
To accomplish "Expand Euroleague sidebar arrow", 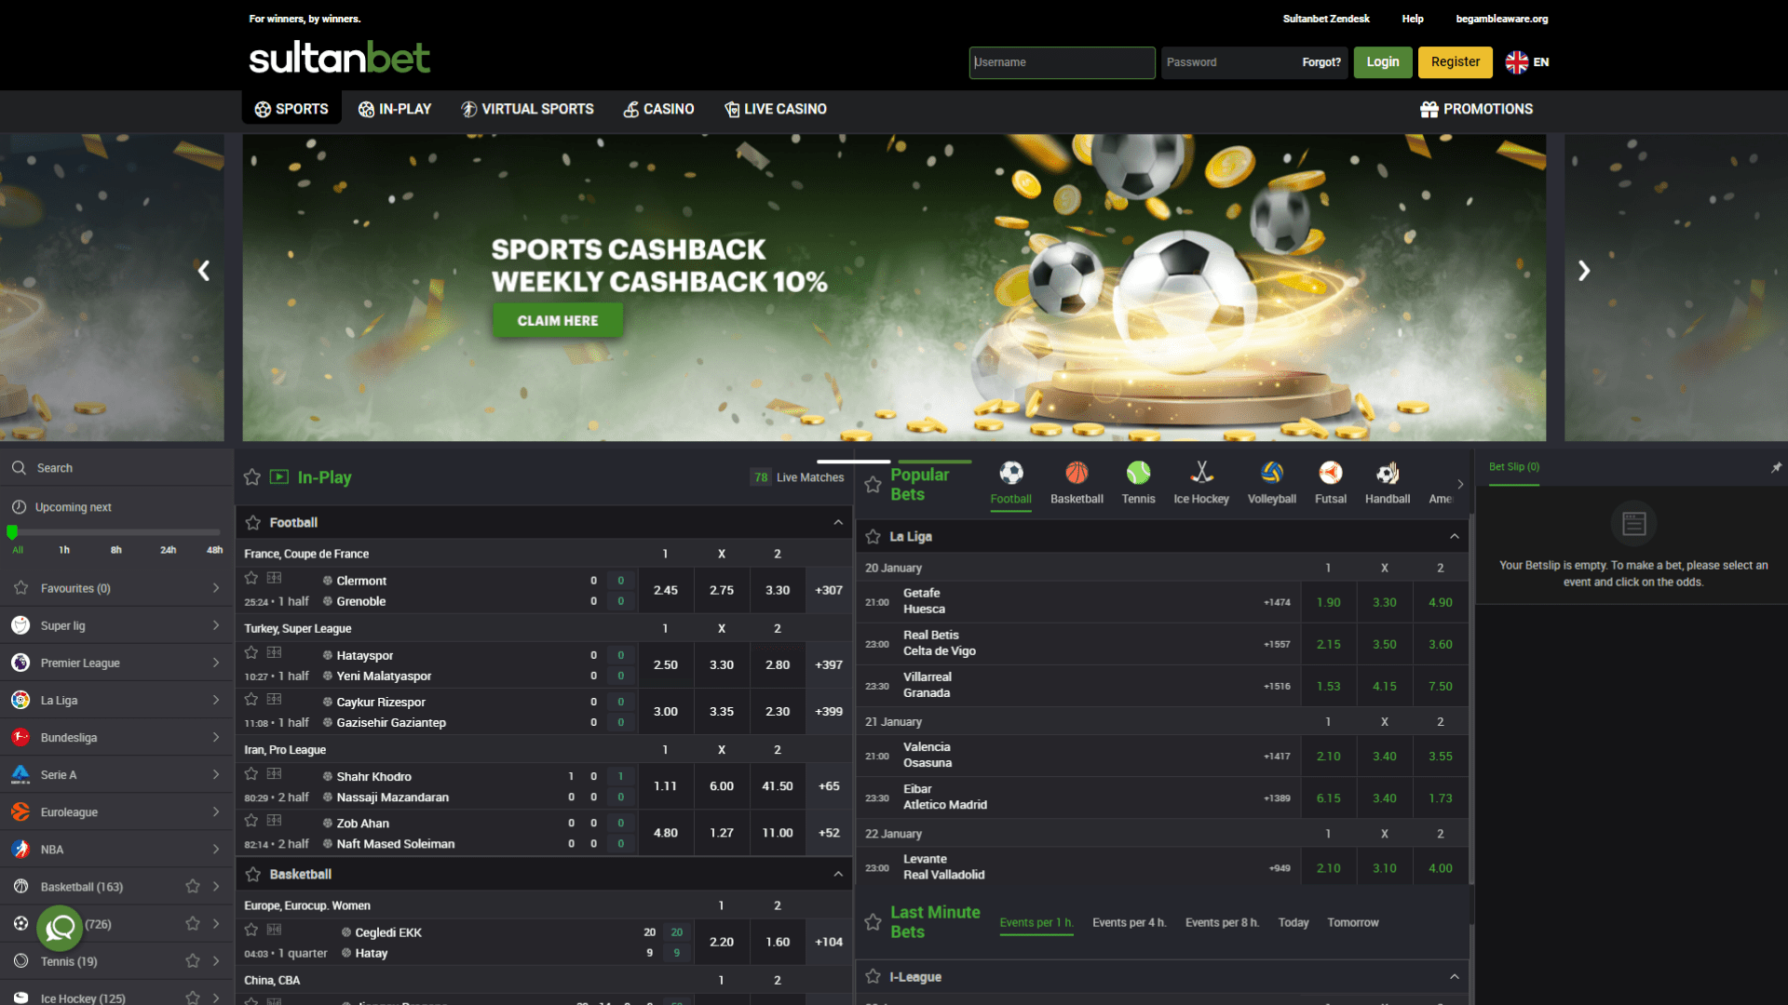I will click(x=216, y=811).
